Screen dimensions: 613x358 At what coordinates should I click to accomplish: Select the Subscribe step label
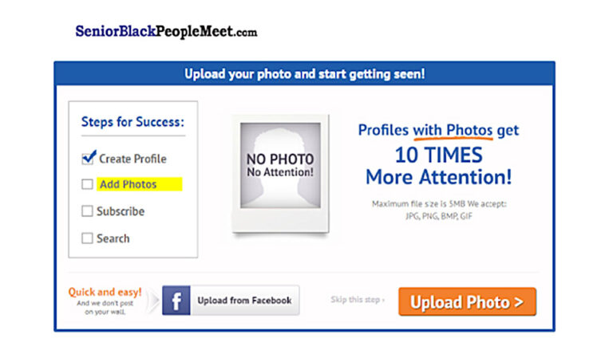click(121, 211)
